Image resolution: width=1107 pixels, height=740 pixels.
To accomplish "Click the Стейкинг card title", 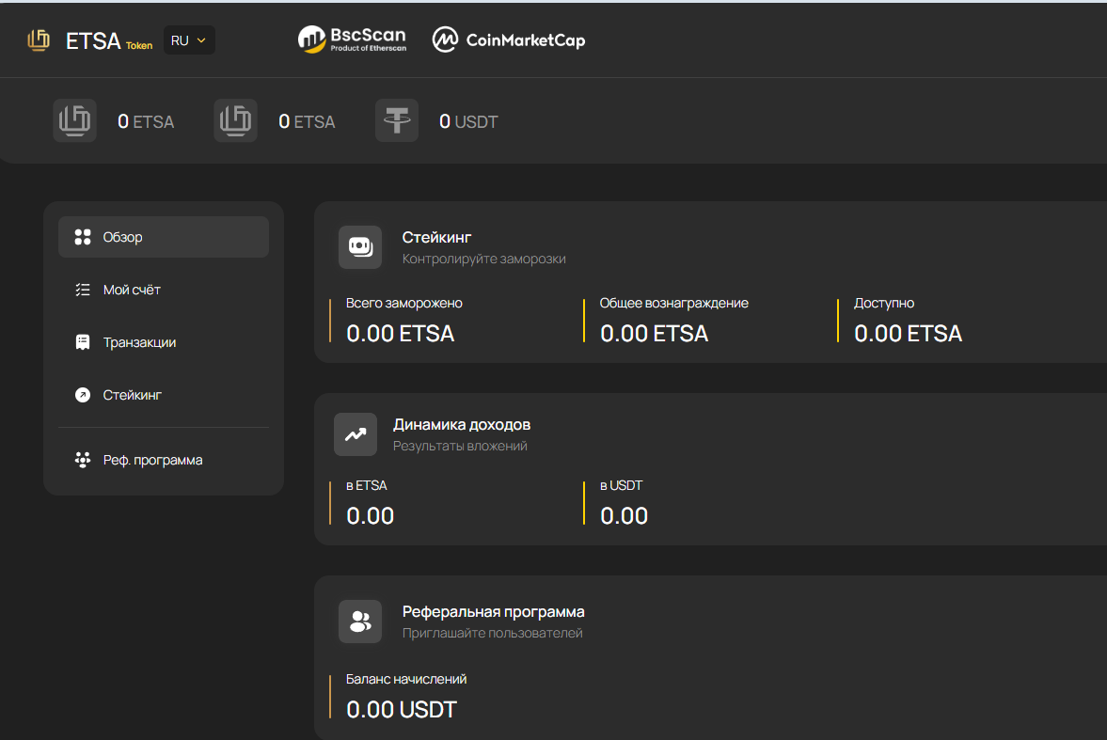I will [x=436, y=237].
